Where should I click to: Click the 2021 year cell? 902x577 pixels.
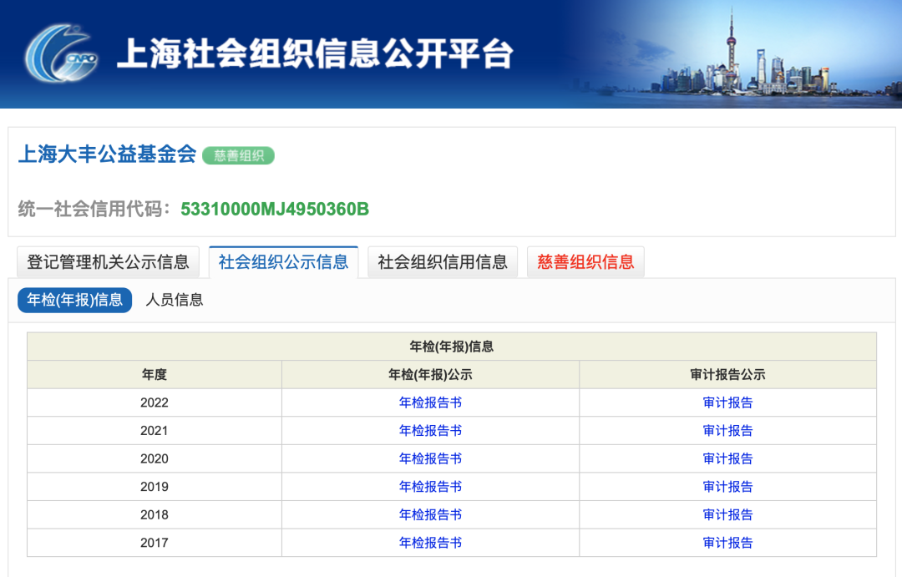(155, 431)
